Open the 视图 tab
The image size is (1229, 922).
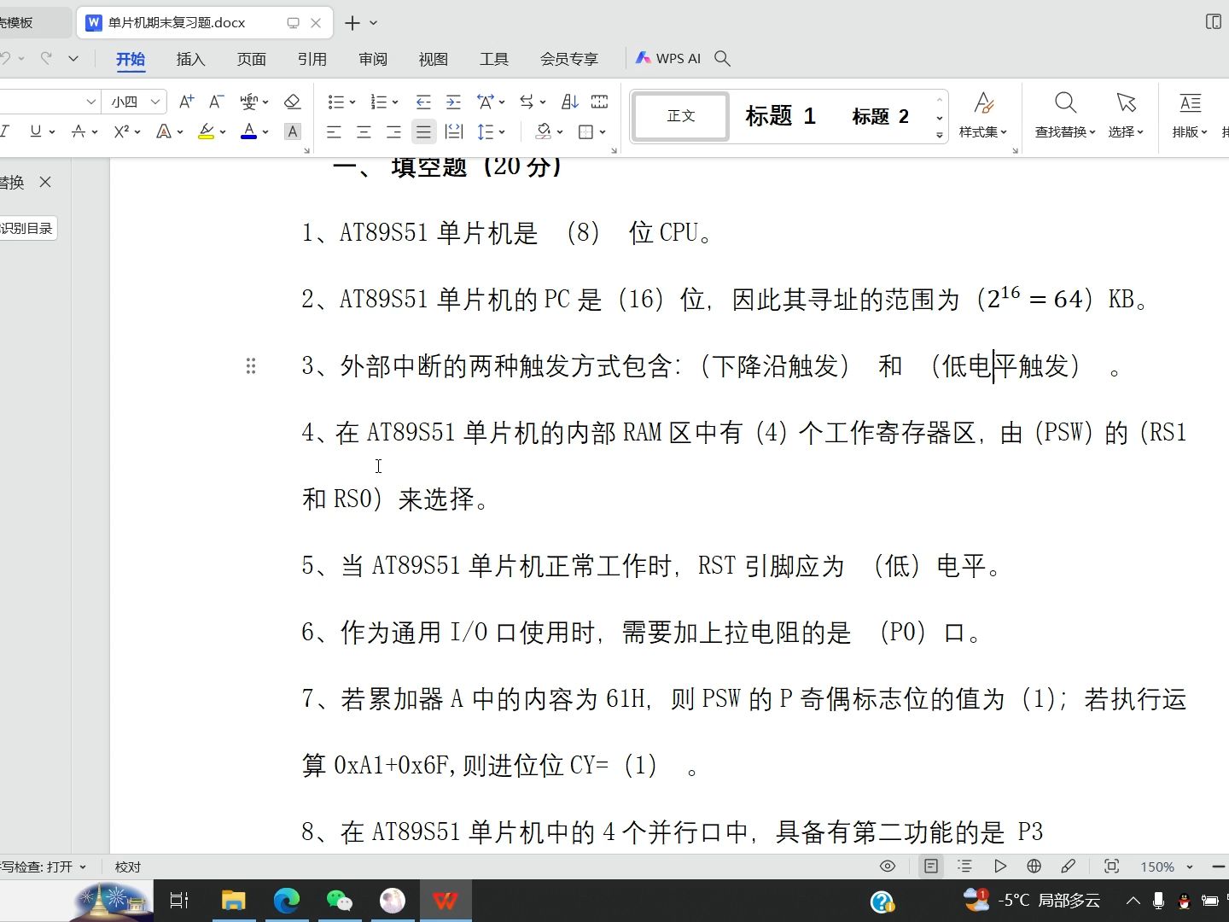click(434, 59)
